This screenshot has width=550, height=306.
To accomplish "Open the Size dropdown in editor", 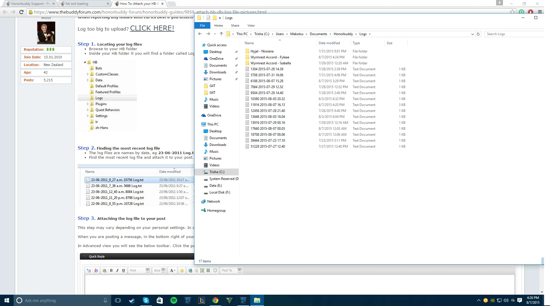I will (159, 270).
